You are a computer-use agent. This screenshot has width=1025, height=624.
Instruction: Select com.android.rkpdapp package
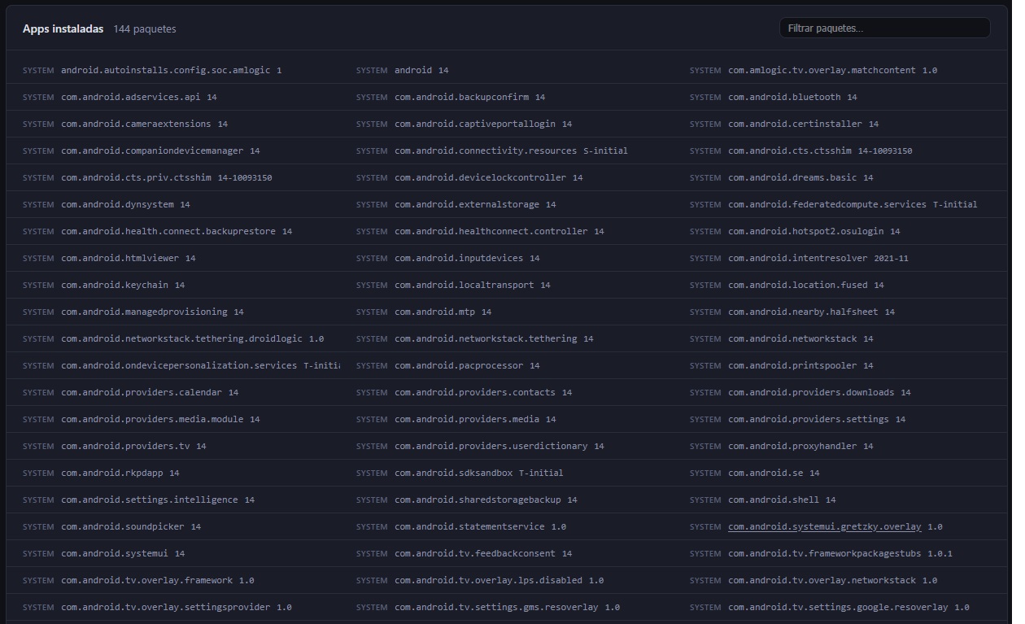[x=111, y=473]
